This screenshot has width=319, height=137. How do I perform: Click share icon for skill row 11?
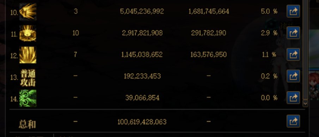pos(293,33)
